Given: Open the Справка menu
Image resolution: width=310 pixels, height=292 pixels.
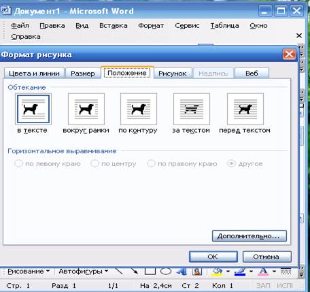Looking at the screenshot, I should [x=26, y=37].
